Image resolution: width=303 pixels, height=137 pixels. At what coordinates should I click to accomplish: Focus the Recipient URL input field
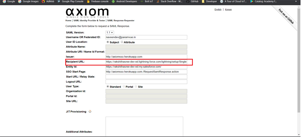click(x=146, y=62)
